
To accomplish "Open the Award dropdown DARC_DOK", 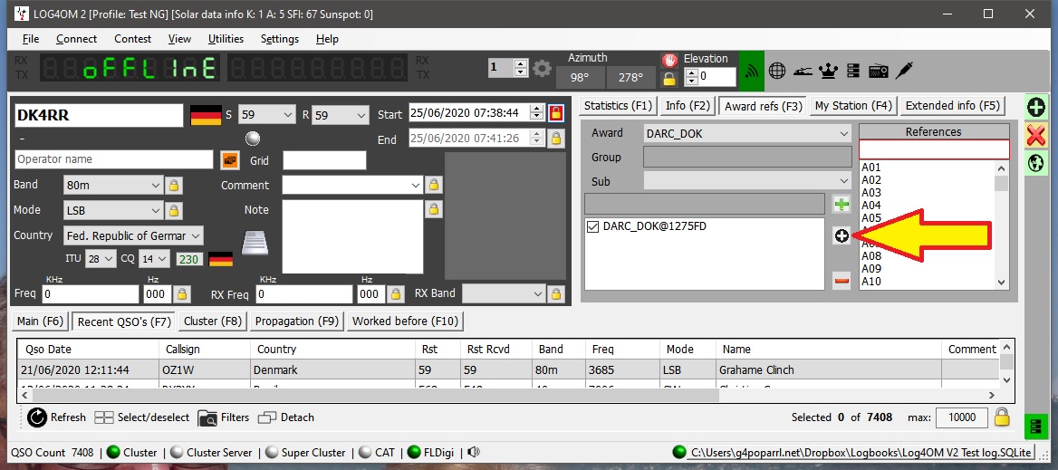I will click(x=844, y=133).
